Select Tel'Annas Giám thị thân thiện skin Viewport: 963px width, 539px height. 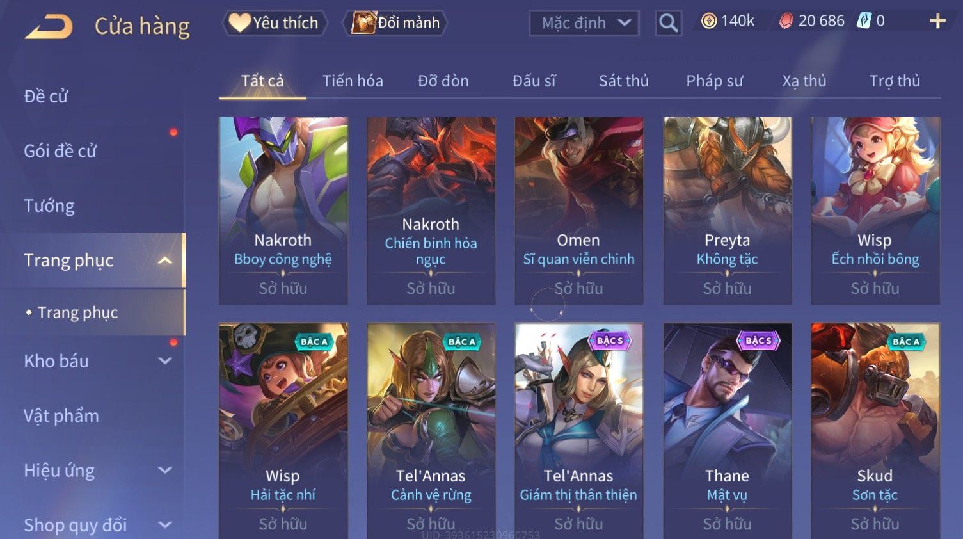(x=578, y=431)
